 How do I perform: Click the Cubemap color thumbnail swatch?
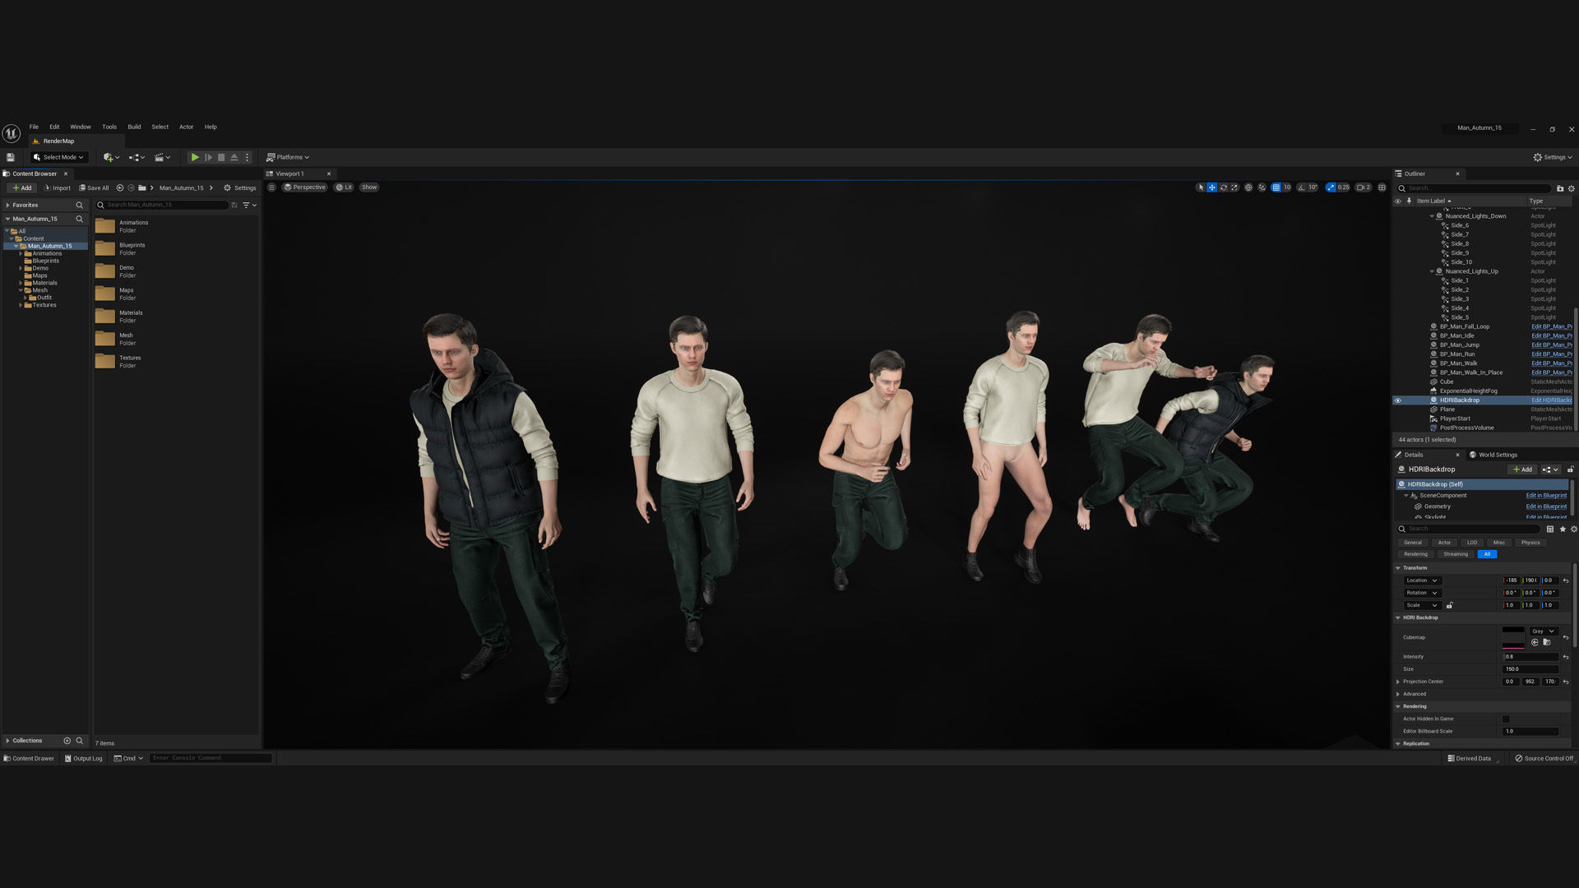1512,637
